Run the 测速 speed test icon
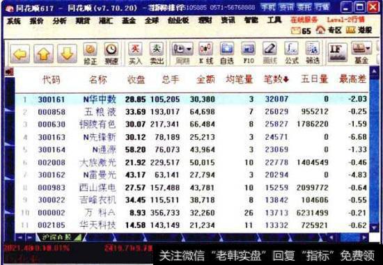Image resolution: width=383 pixels, height=265 pixels. point(111,54)
